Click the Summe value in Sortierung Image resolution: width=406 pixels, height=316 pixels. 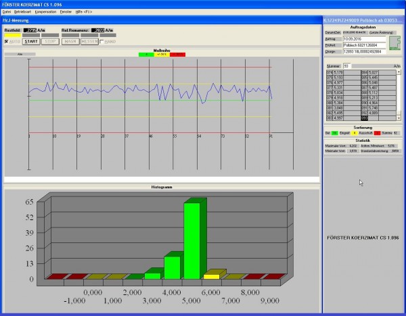[x=396, y=133]
